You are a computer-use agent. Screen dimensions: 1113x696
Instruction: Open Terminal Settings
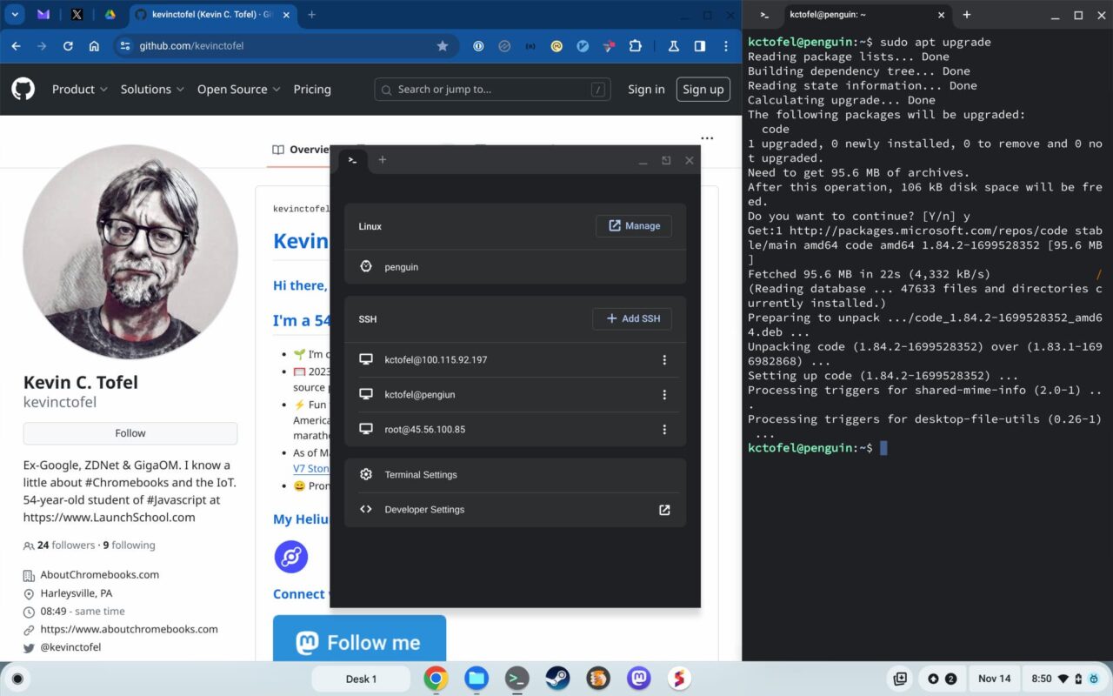coord(515,475)
